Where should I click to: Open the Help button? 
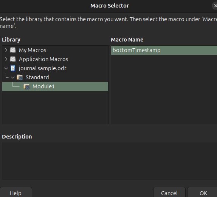coord(15,193)
